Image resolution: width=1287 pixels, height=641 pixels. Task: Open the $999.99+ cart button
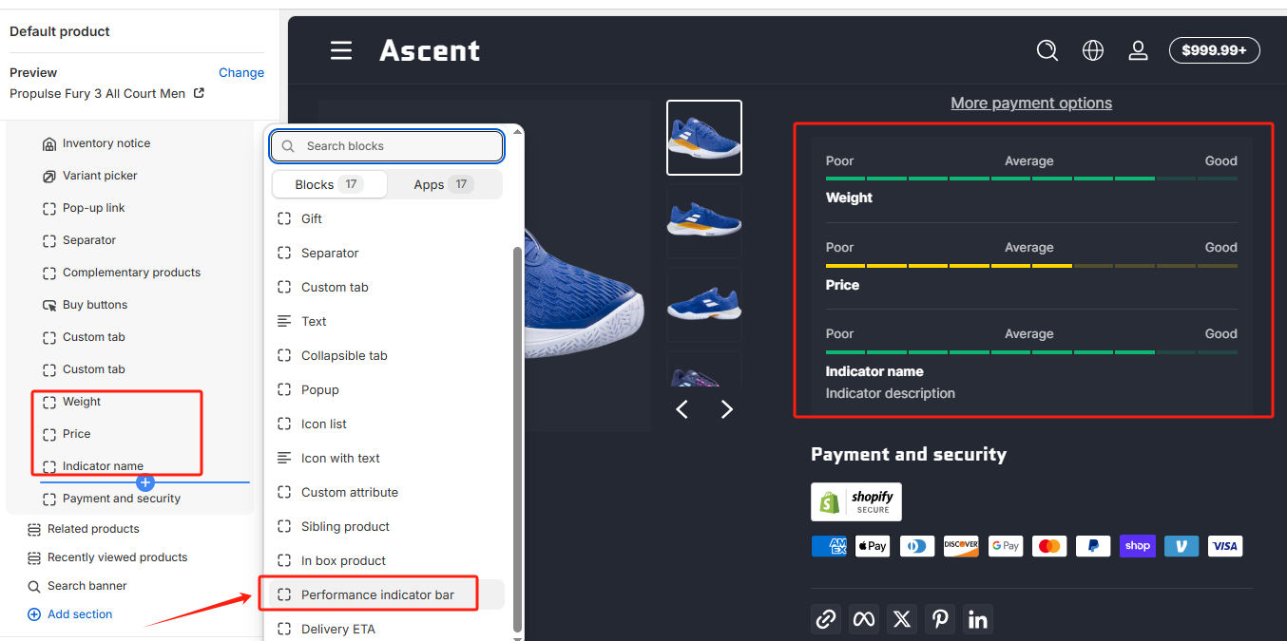point(1214,50)
